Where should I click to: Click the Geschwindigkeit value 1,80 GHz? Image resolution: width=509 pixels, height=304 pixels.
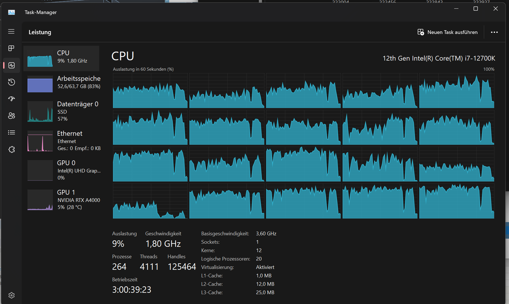pos(163,244)
